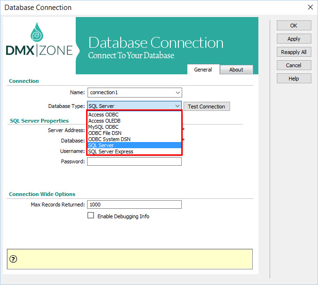
Task: Click Connect To Your Database banner text
Action: click(x=131, y=55)
